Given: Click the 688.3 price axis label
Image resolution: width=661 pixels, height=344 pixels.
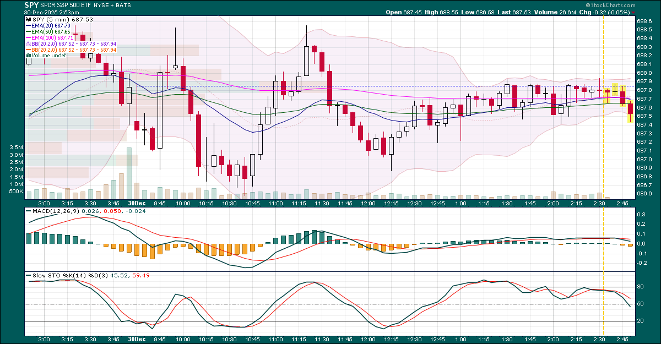Looking at the screenshot, I should [x=644, y=47].
